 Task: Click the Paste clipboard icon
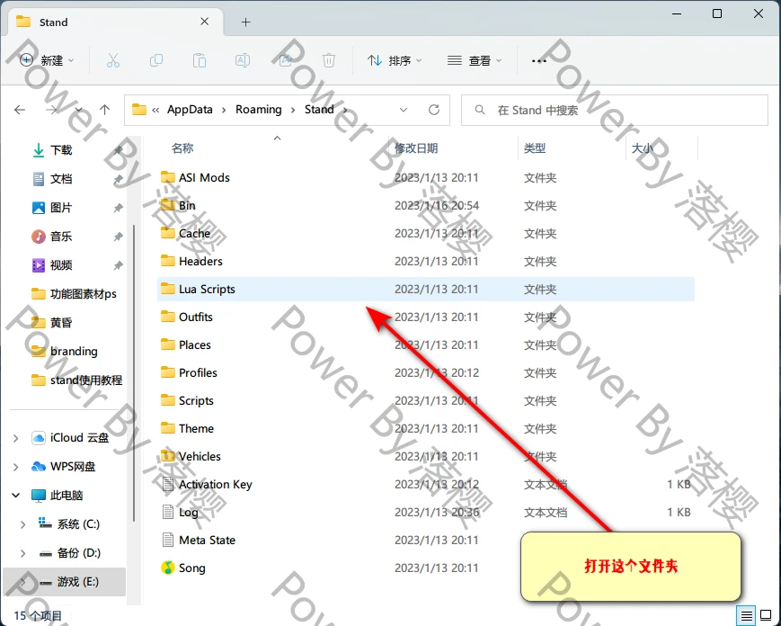pyautogui.click(x=200, y=61)
